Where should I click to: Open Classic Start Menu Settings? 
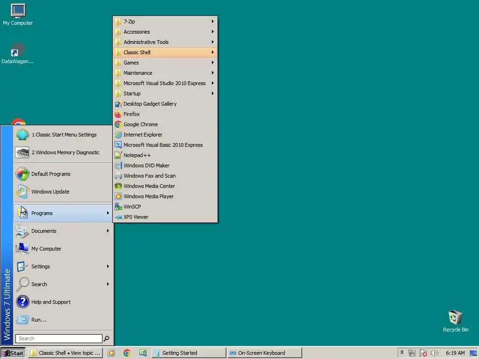(63, 135)
